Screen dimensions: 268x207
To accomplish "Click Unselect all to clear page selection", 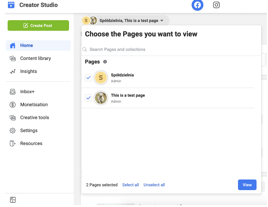I will coord(154,185).
